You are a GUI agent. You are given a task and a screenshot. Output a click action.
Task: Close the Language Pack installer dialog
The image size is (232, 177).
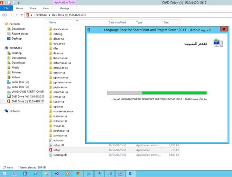coord(224,29)
